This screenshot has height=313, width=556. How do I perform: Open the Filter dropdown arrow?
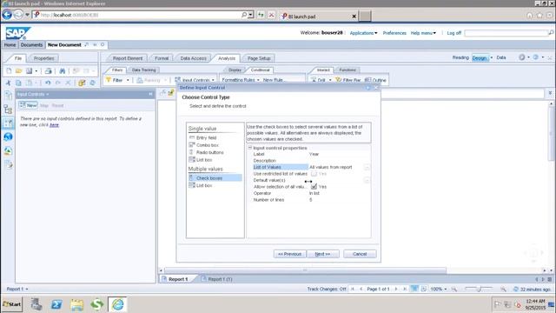click(x=128, y=80)
